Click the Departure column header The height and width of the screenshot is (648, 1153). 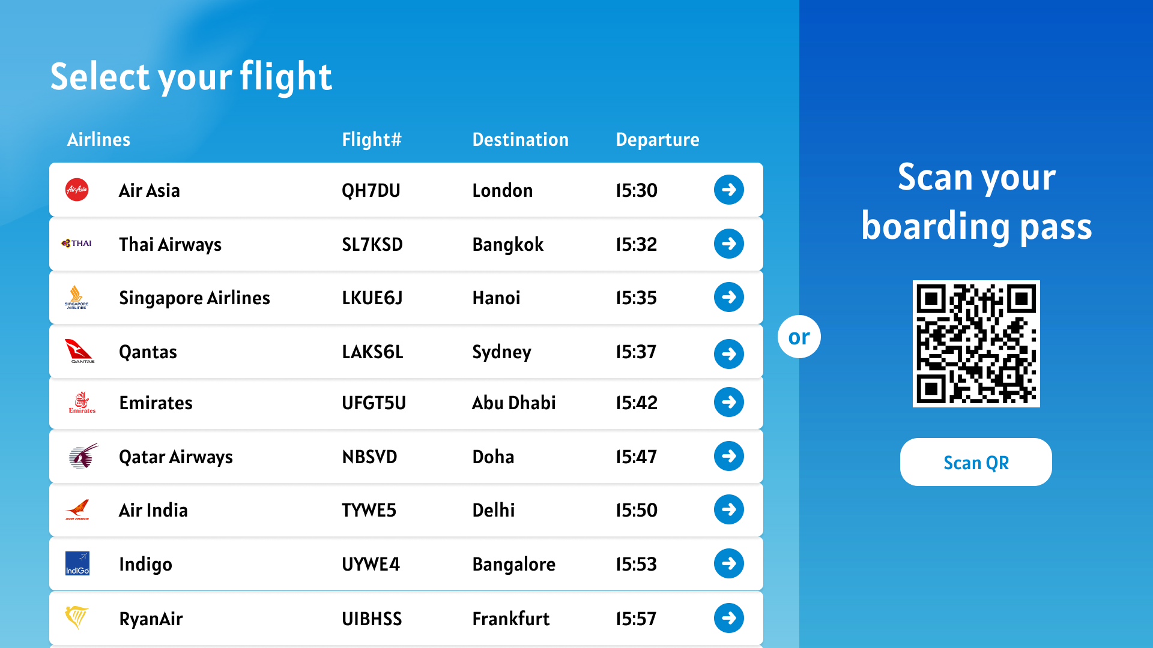[658, 139]
